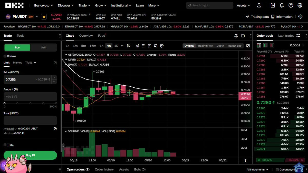The width and height of the screenshot is (308, 173).
Task: Click the download app icon
Action: [x=273, y=5]
